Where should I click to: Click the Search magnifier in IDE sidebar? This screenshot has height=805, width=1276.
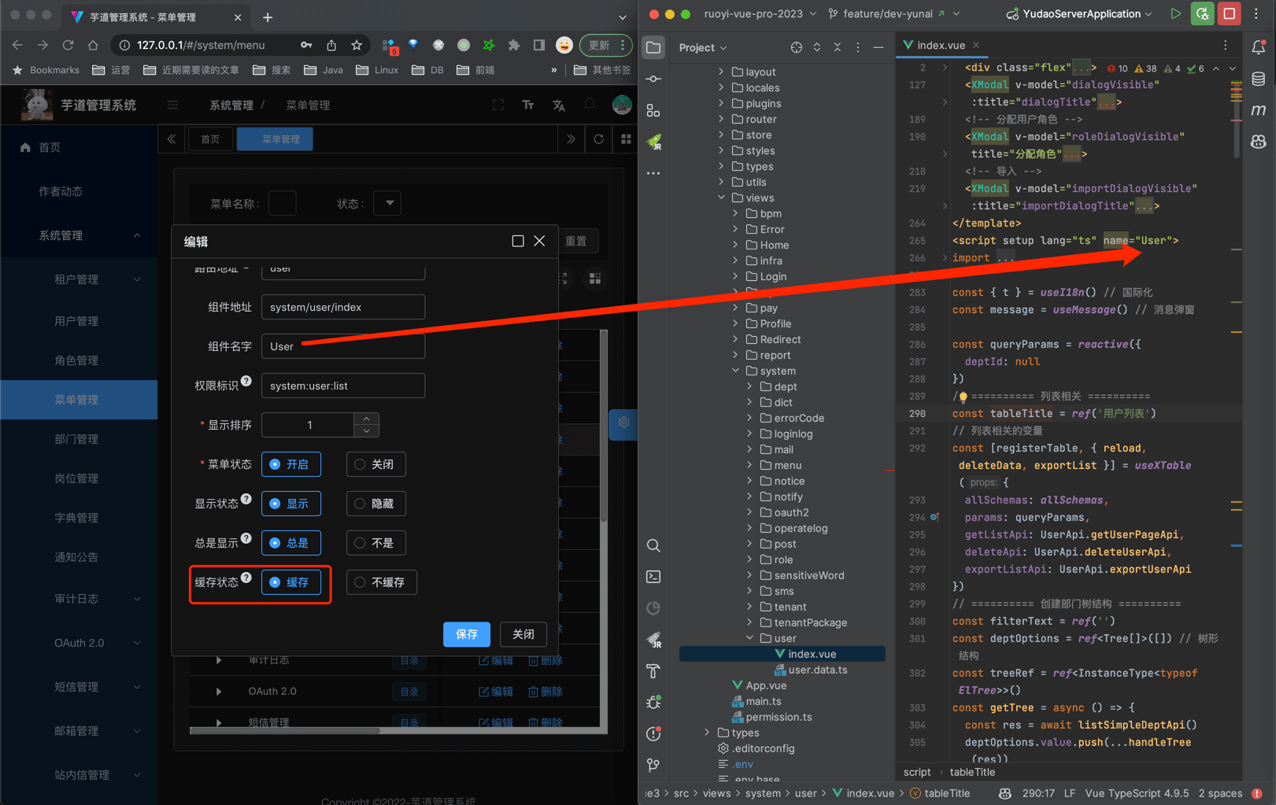pyautogui.click(x=653, y=545)
